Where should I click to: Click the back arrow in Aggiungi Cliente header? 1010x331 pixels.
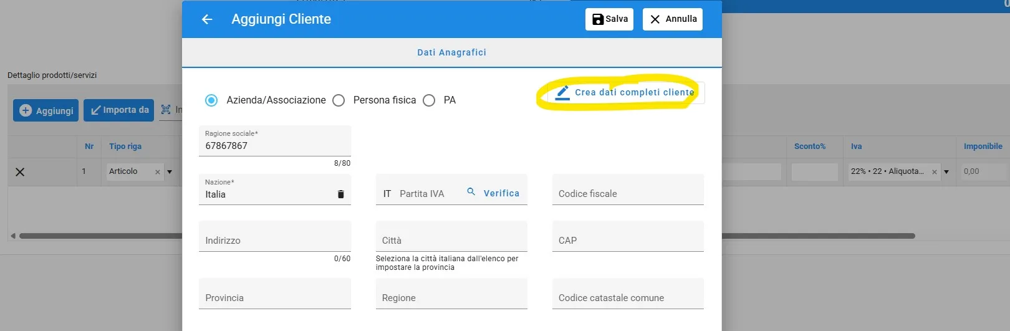(207, 19)
